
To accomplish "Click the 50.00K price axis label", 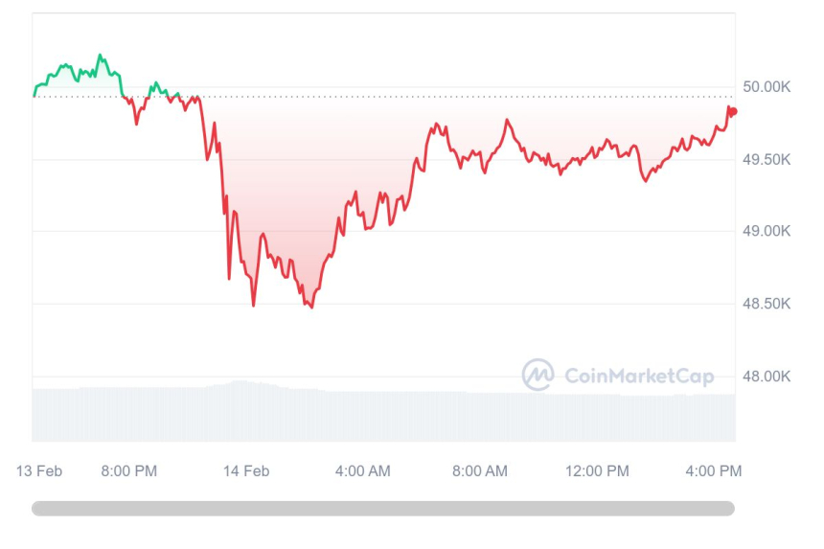I will 767,87.
